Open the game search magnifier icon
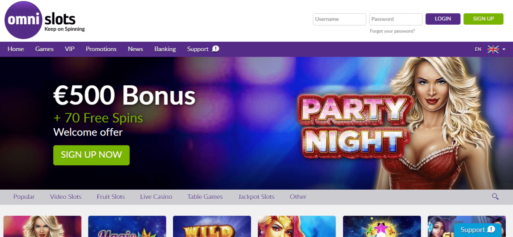The height and width of the screenshot is (237, 513). coord(495,197)
